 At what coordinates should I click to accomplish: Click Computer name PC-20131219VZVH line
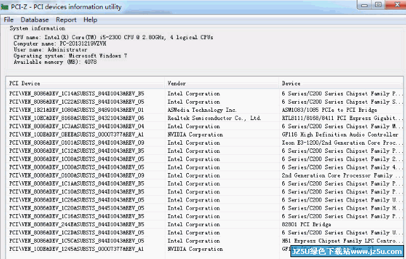coord(60,44)
